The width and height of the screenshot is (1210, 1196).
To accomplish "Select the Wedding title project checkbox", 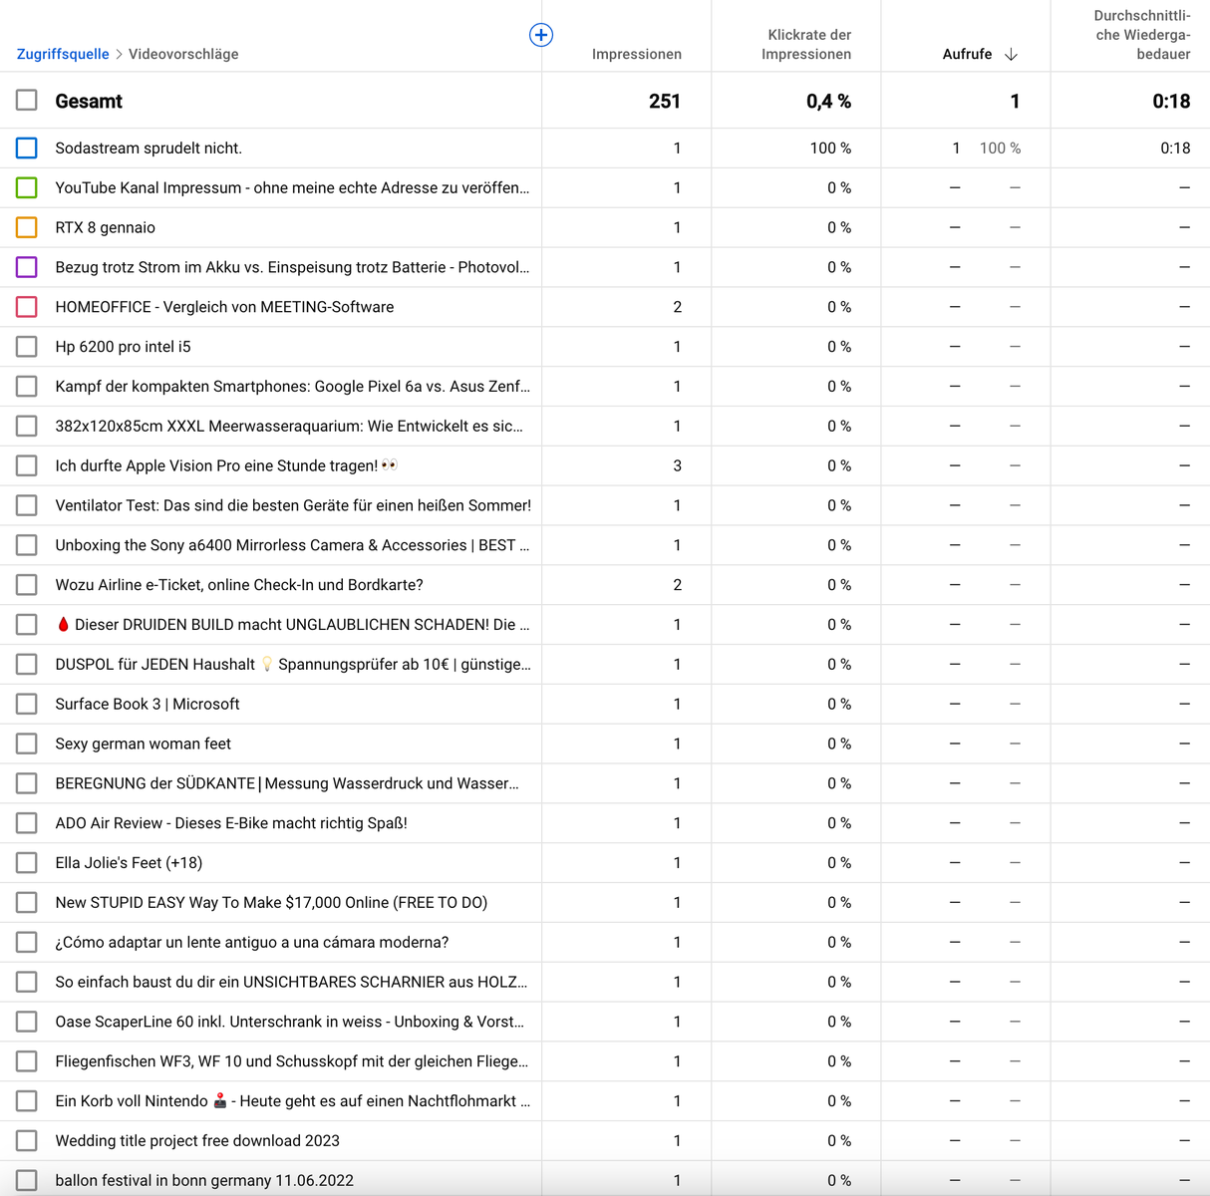I will tap(27, 1140).
